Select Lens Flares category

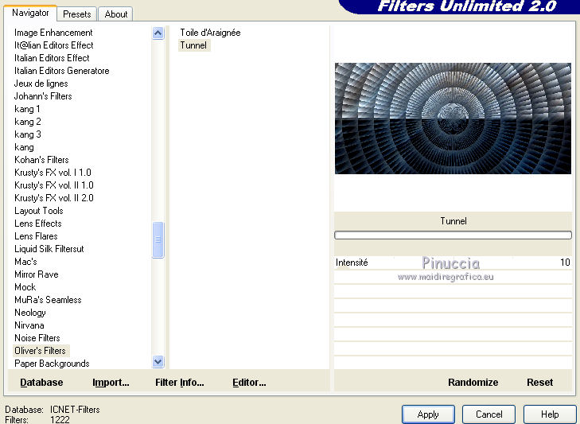point(36,236)
